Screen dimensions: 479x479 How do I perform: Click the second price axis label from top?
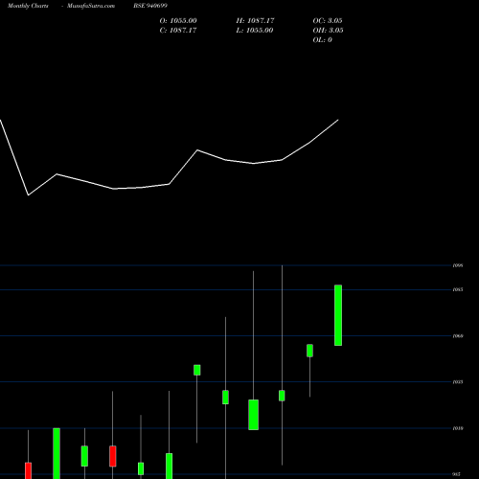pos(458,289)
